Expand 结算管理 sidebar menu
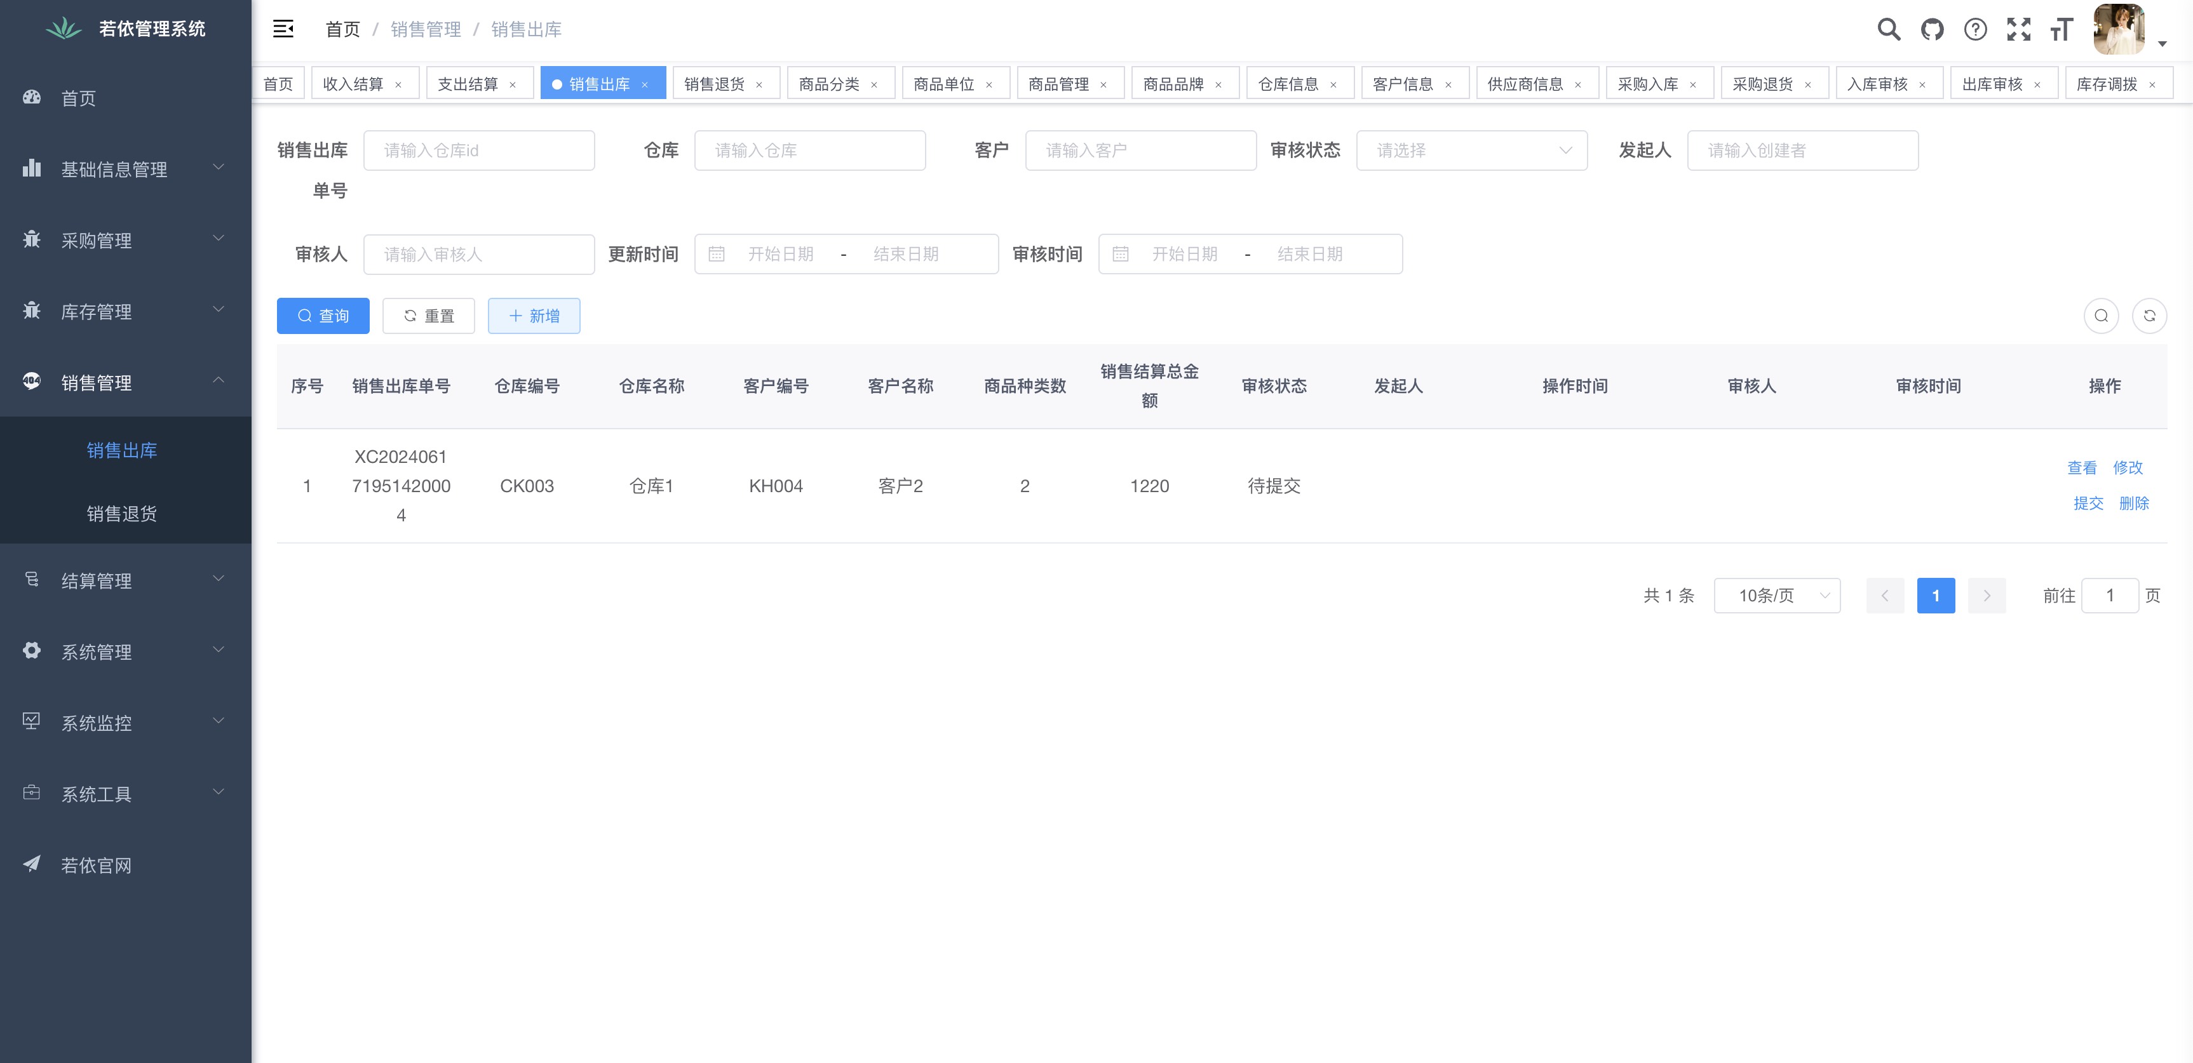 [126, 580]
